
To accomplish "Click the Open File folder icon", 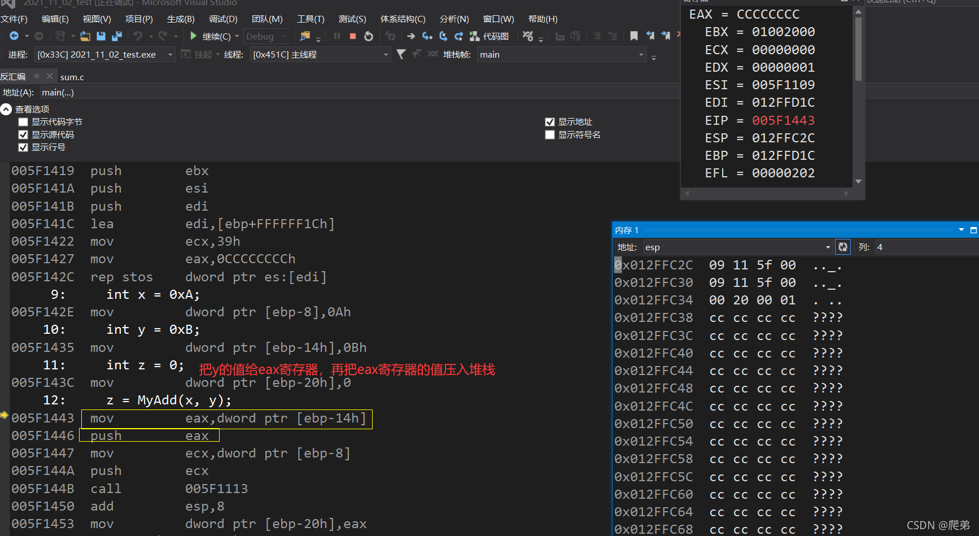I will pyautogui.click(x=85, y=36).
